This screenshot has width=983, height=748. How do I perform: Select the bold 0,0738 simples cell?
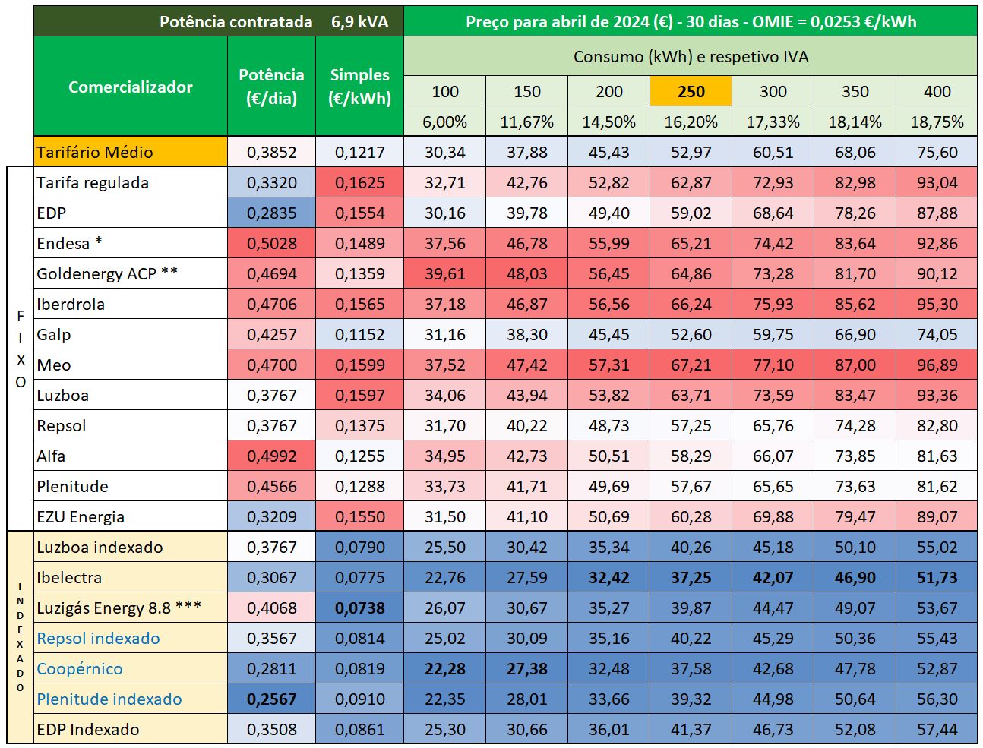tap(359, 608)
